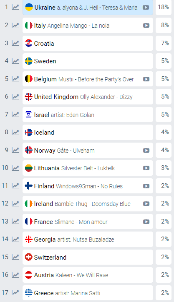Screen dimensions: 174x302
Task: Click the chart icon beside Sweden
Action: pos(15,61)
